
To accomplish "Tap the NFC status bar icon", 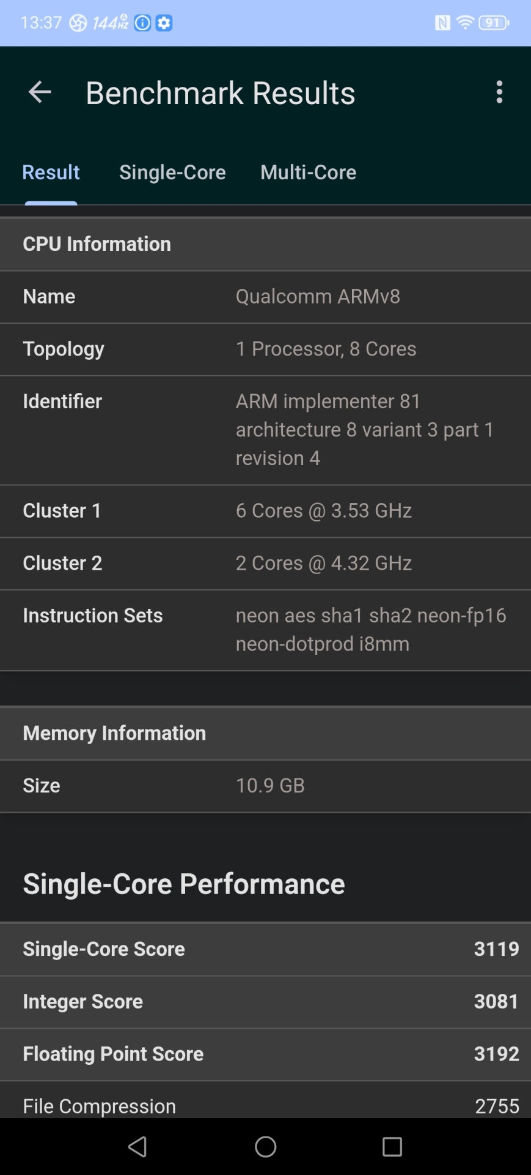I will click(442, 23).
